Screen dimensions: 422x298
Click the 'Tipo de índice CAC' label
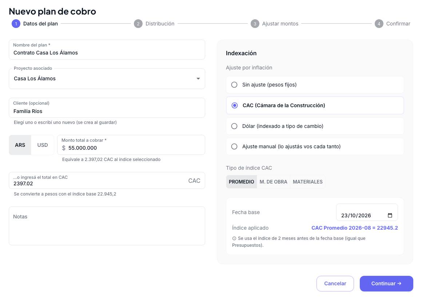(x=249, y=168)
